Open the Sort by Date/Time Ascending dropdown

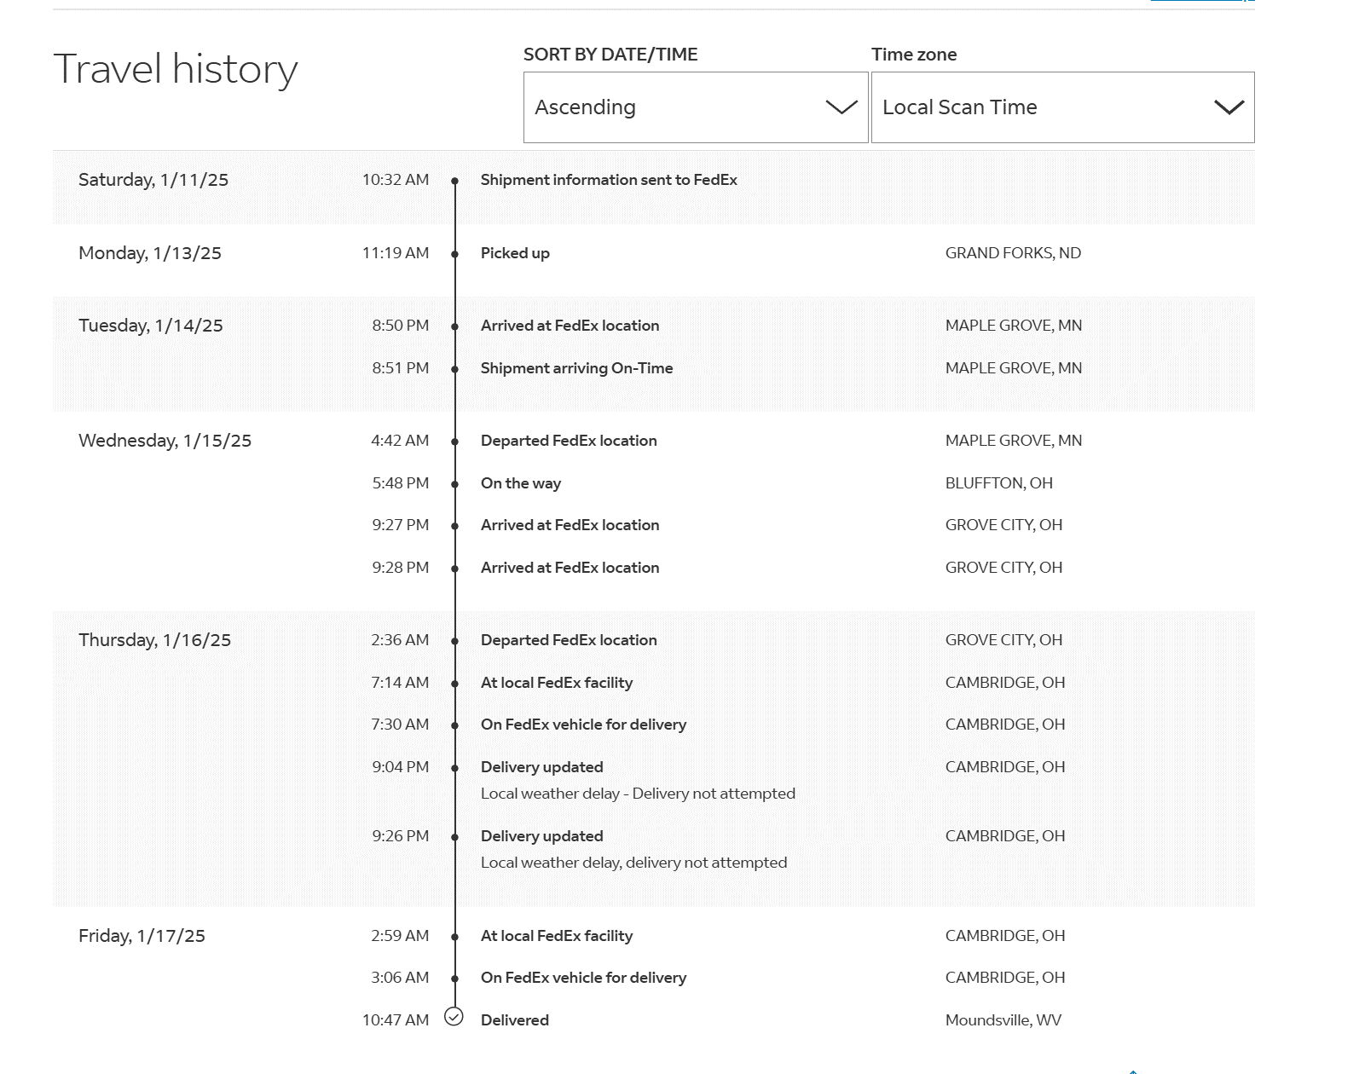[696, 107]
